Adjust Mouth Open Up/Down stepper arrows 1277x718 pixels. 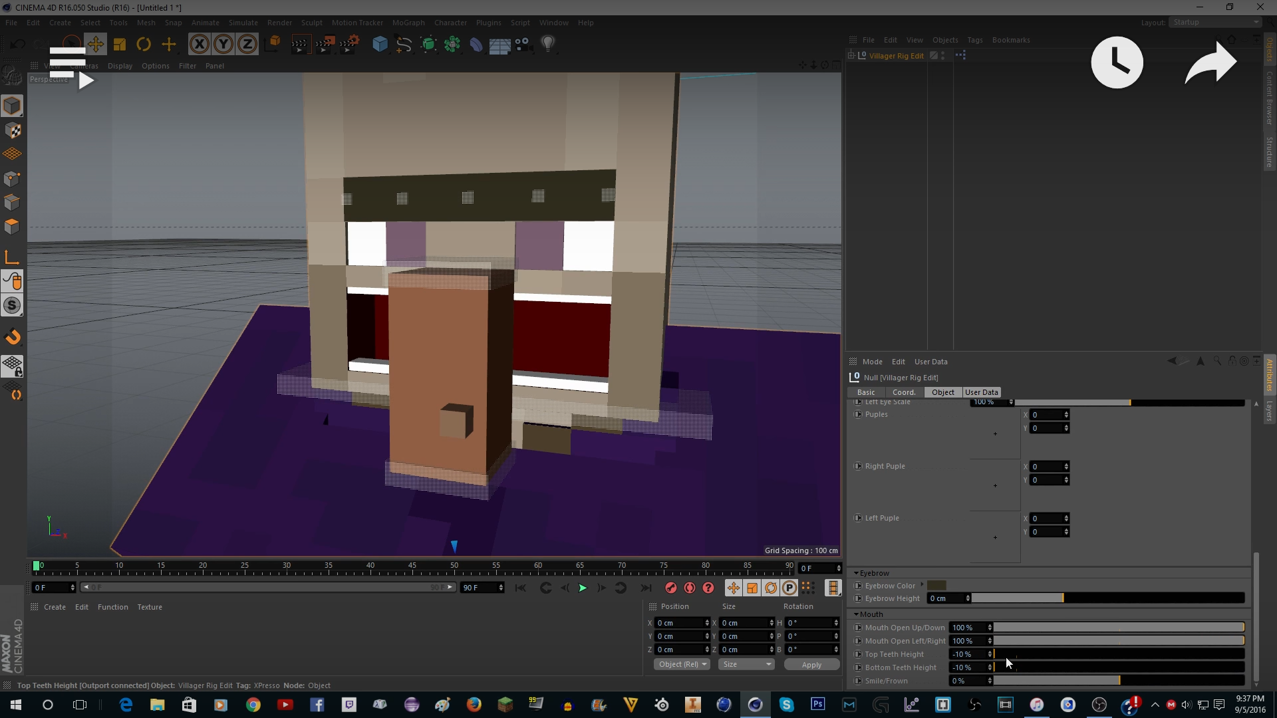pos(990,628)
